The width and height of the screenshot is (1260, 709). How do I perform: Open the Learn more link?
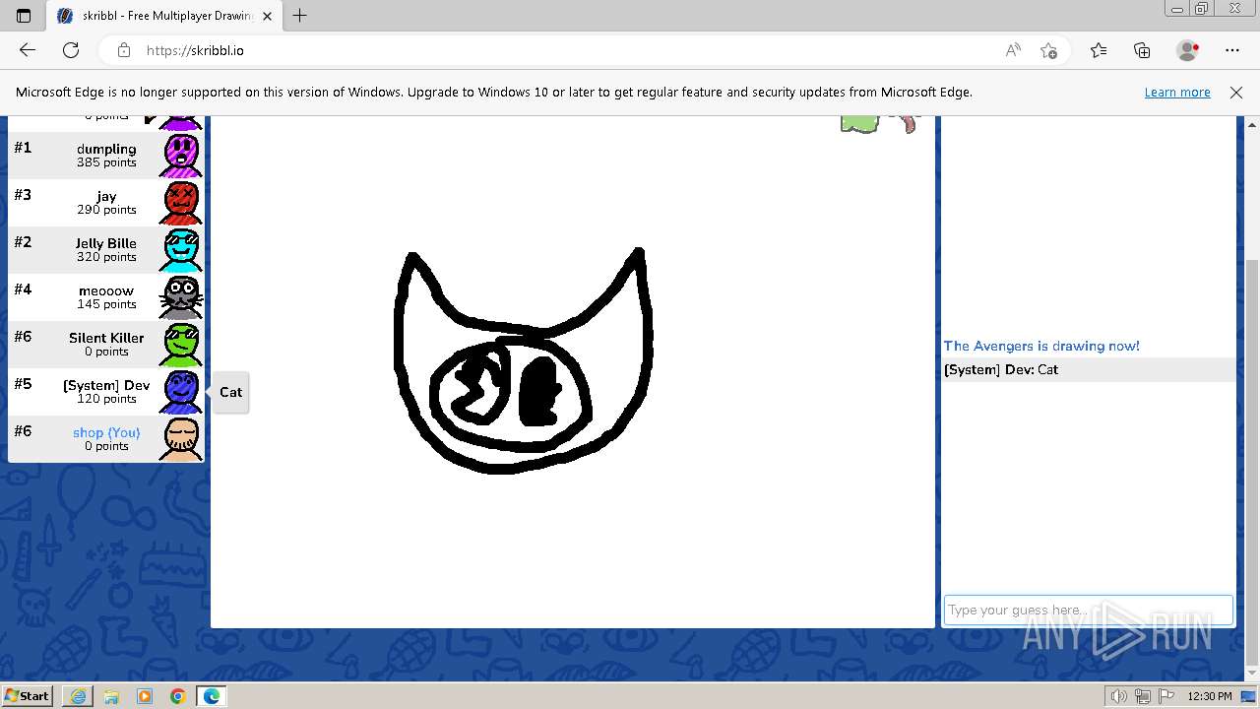(x=1177, y=92)
